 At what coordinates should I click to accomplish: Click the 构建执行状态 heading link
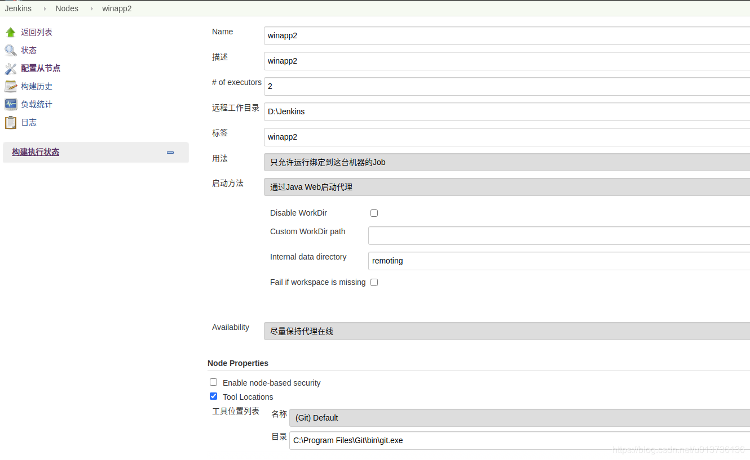(x=36, y=152)
